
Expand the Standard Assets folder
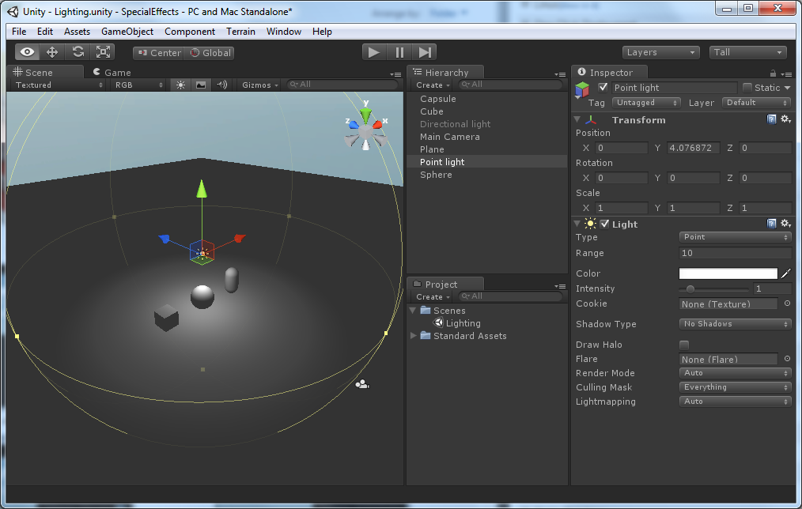[414, 336]
